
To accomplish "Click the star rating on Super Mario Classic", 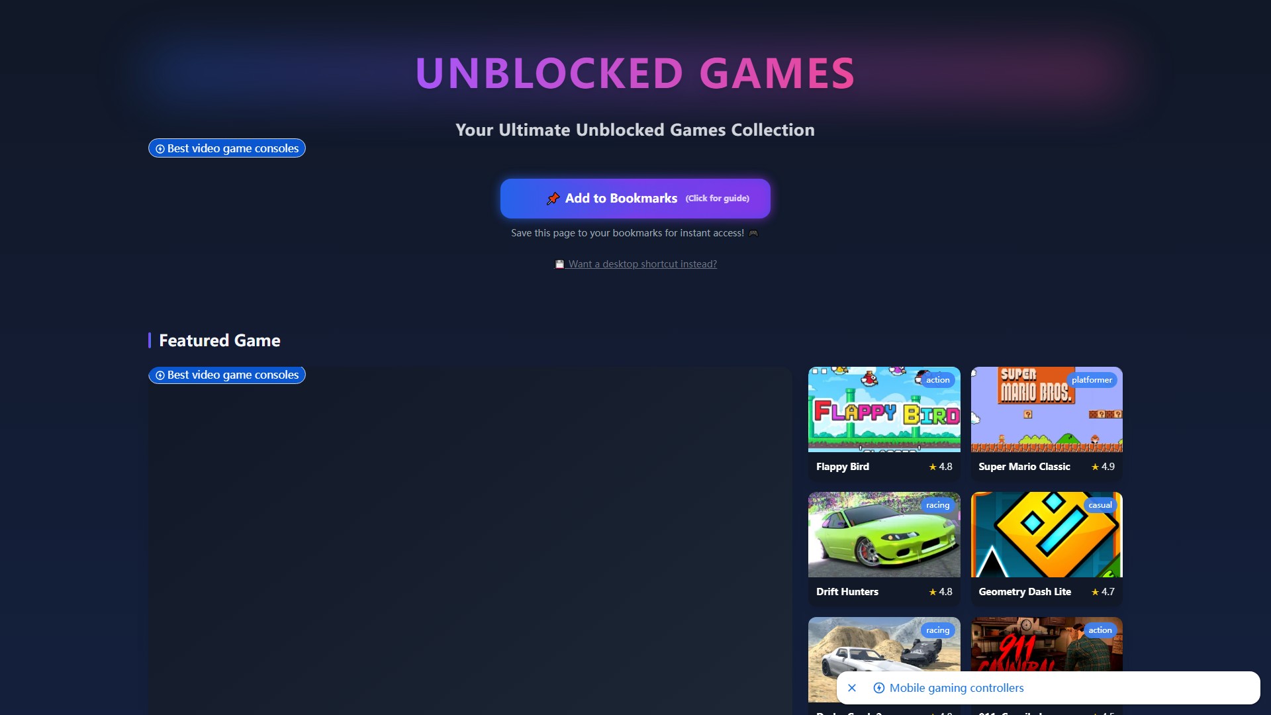I will coord(1103,467).
